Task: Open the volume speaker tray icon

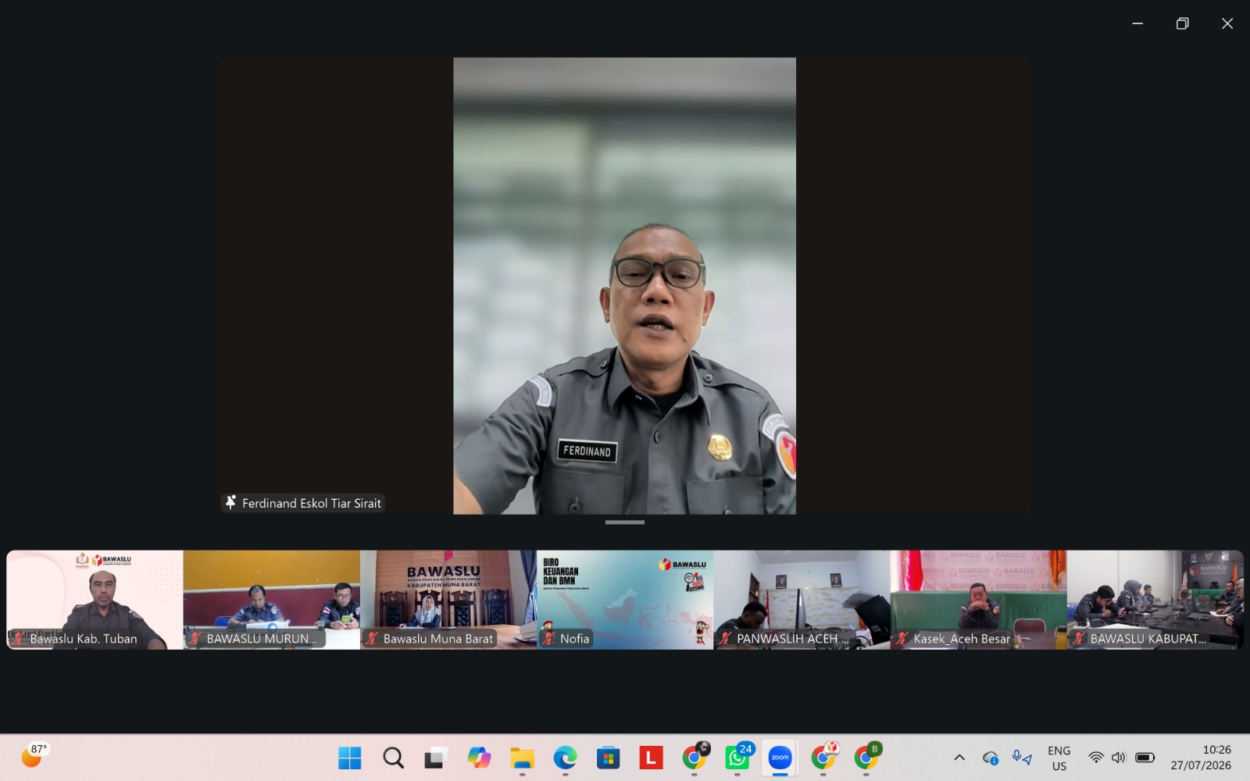Action: coord(1119,758)
